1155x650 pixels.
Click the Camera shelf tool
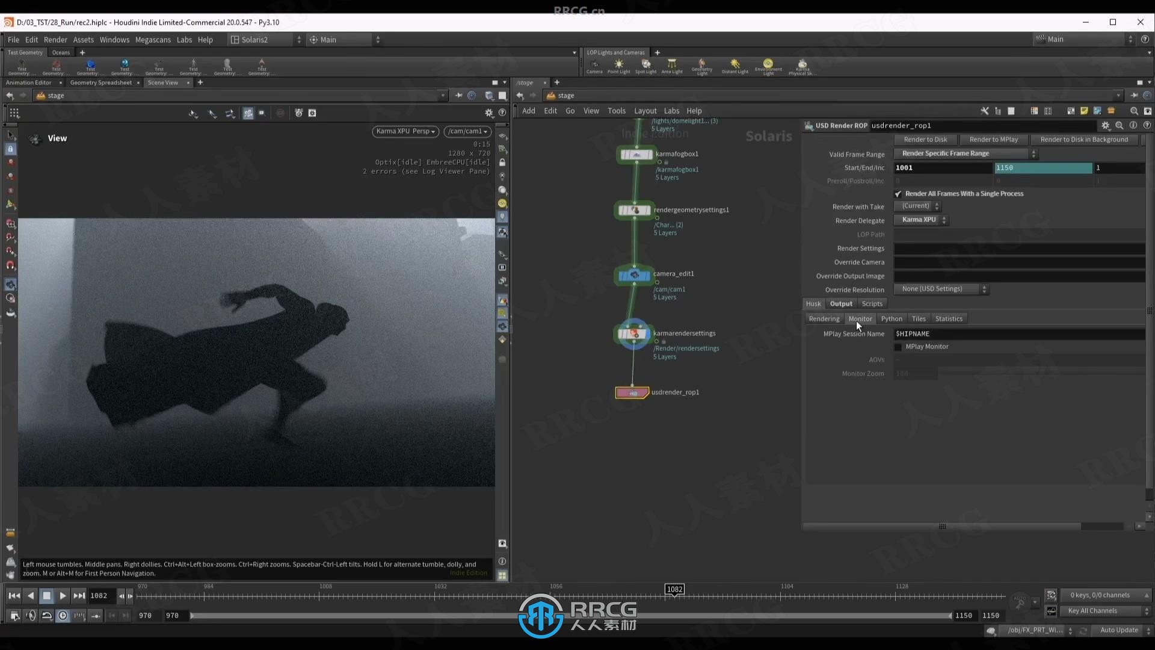[594, 66]
